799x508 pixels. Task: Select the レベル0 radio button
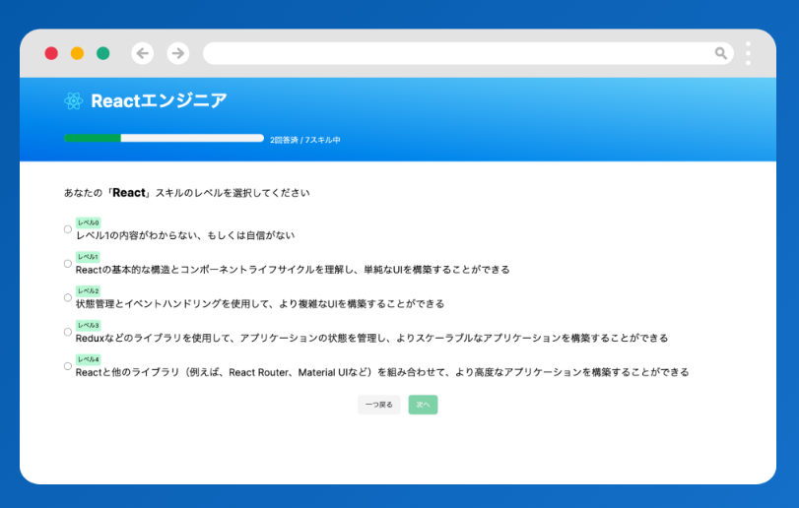click(68, 229)
